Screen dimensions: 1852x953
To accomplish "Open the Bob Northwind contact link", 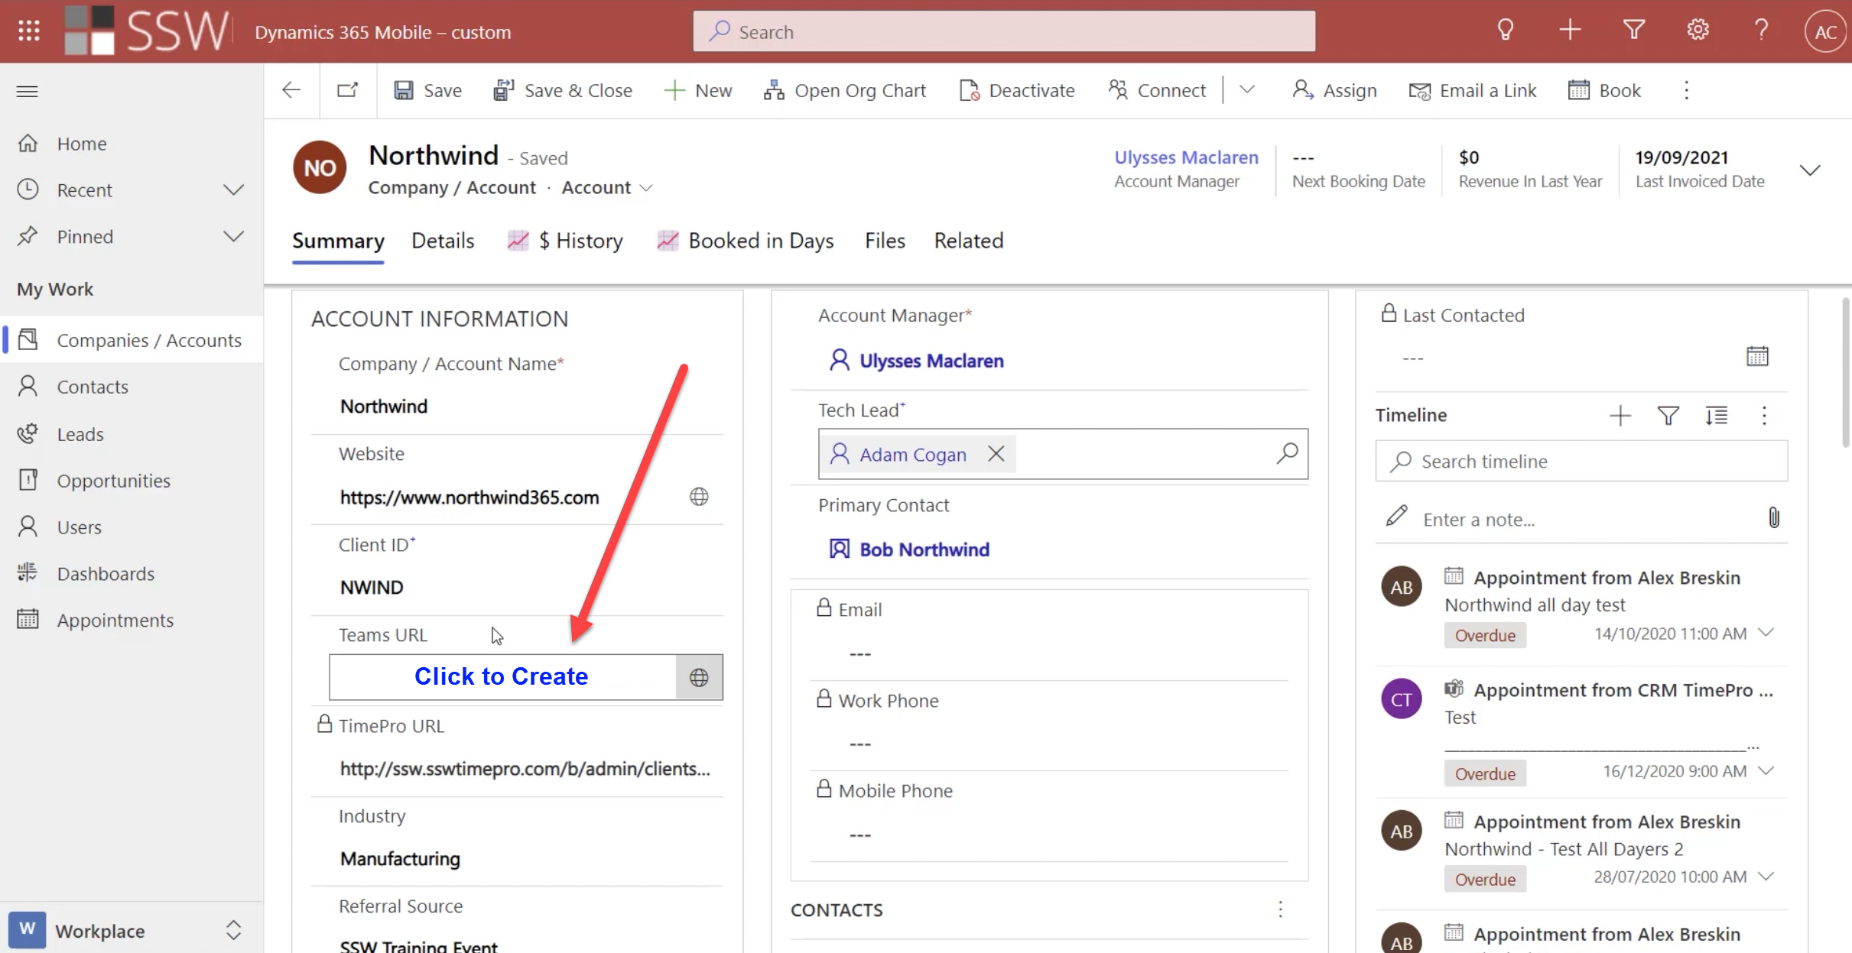I will tap(924, 549).
